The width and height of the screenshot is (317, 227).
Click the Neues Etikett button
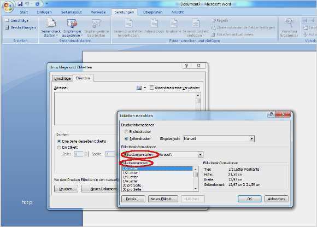click(163, 199)
